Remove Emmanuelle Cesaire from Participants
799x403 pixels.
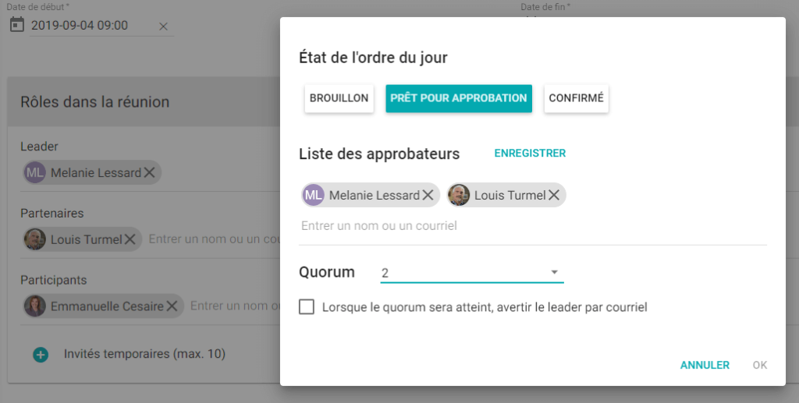point(172,306)
